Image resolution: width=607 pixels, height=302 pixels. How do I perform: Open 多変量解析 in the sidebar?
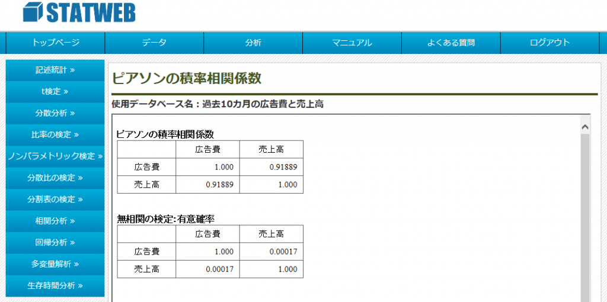pyautogui.click(x=55, y=264)
